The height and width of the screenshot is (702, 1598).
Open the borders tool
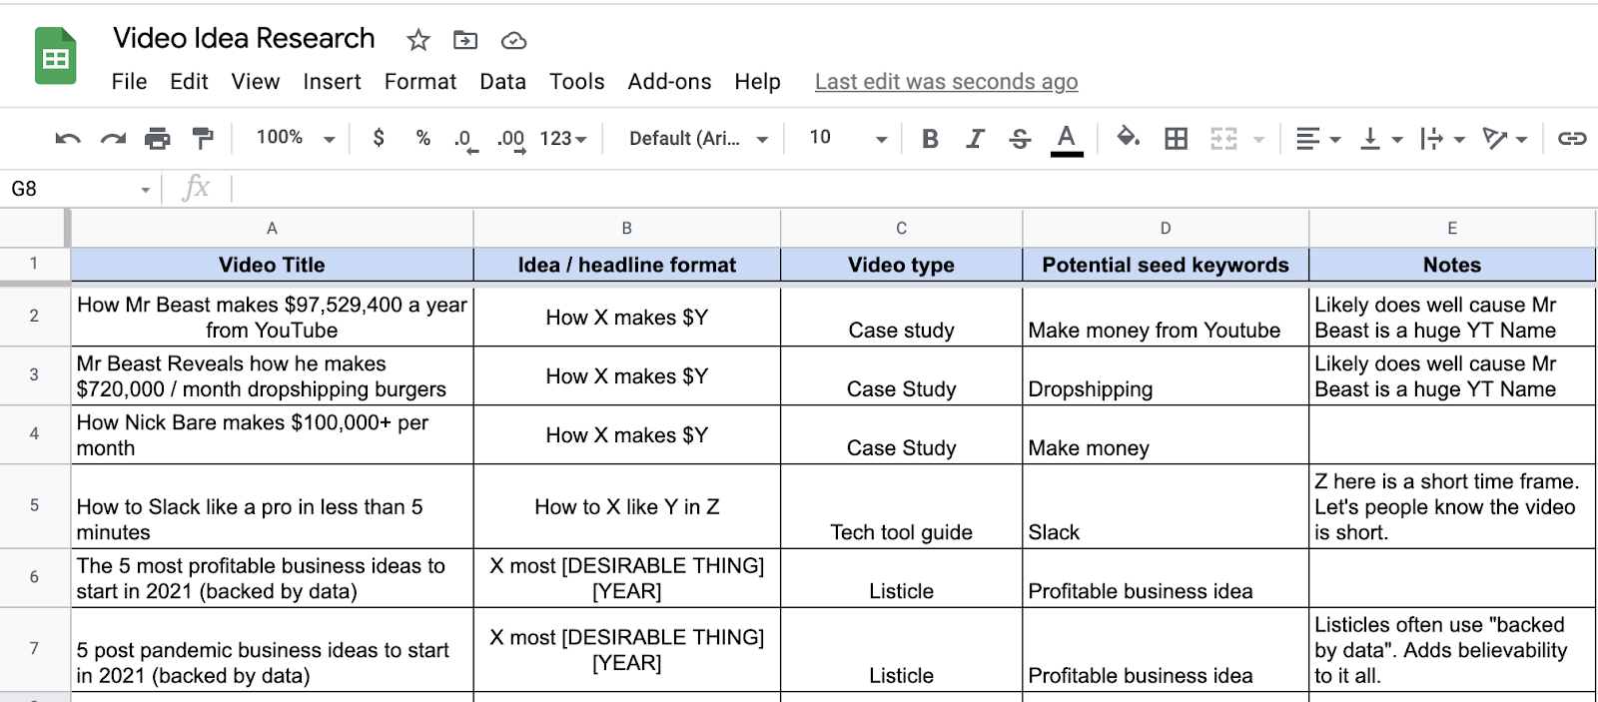1177,139
